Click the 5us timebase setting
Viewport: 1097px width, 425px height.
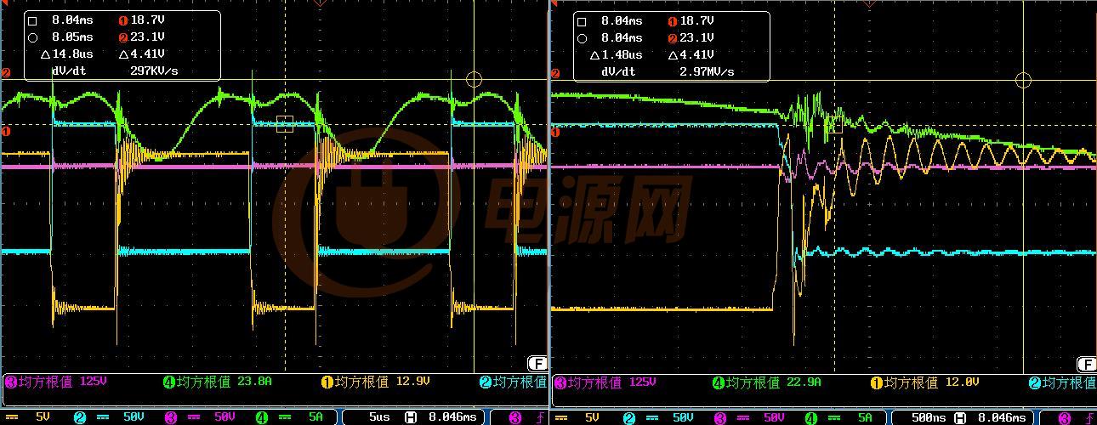click(x=378, y=417)
